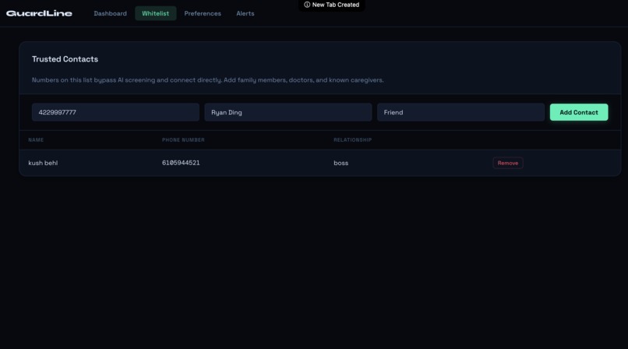This screenshot has height=349, width=628.
Task: Focus the phone number field containing 4229997777
Action: tap(115, 112)
